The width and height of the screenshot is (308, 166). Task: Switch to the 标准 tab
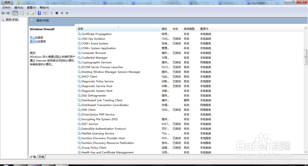tap(41, 157)
